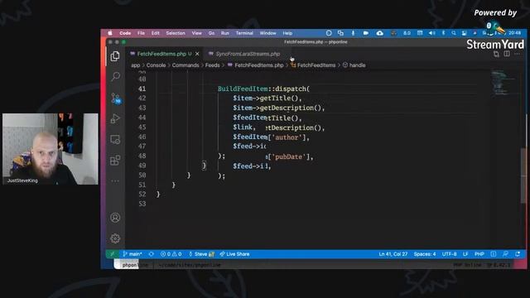The height and width of the screenshot is (298, 530).
Task: Open notifications bell in status bar
Action: [518, 254]
